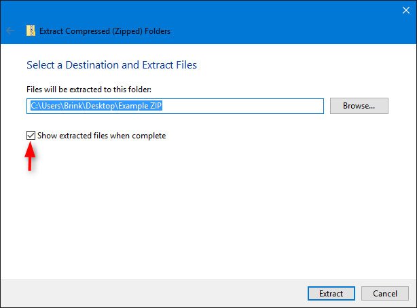
Task: Click the label Files will be extracted to this folder
Action: coord(89,90)
